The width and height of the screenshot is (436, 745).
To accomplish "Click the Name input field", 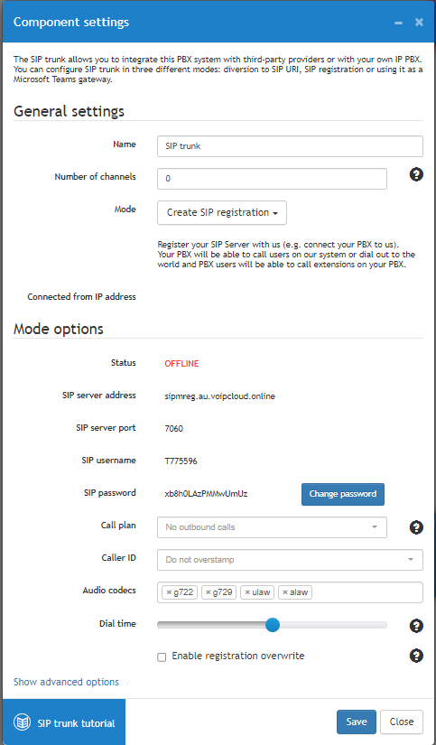I will pos(290,146).
